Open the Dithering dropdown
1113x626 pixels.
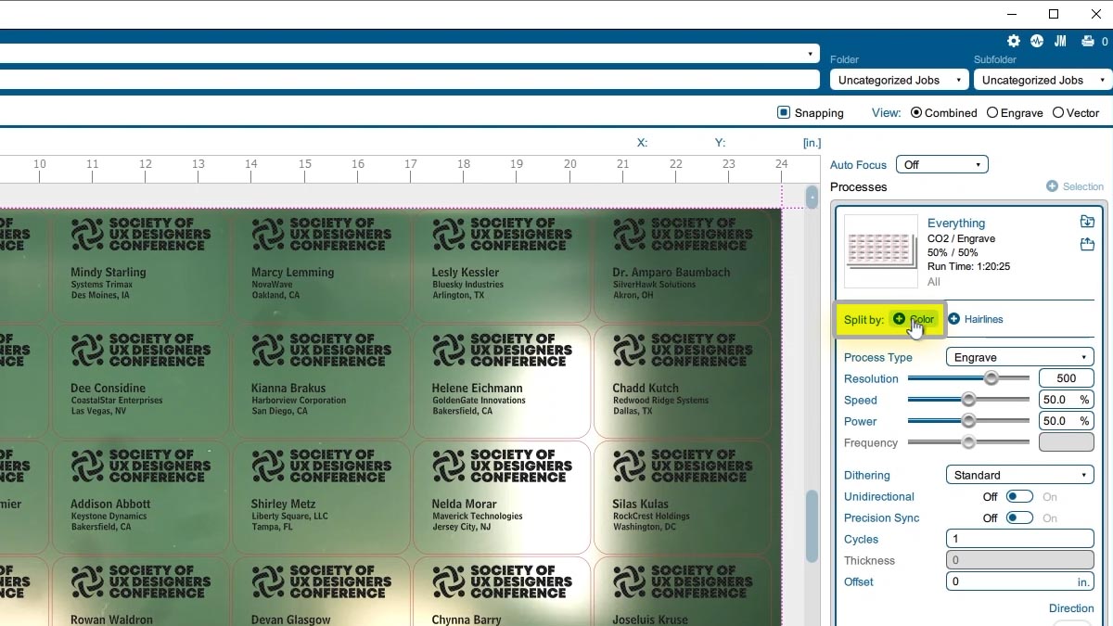(1019, 475)
